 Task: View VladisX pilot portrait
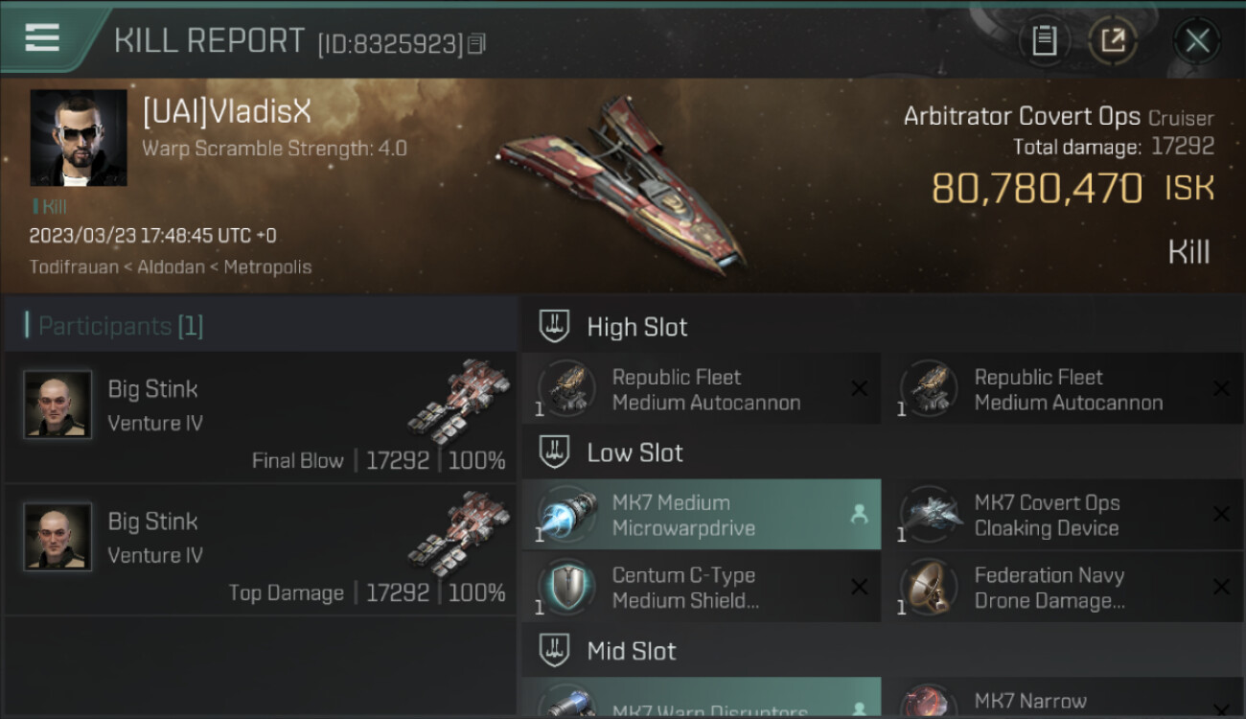pos(79,138)
